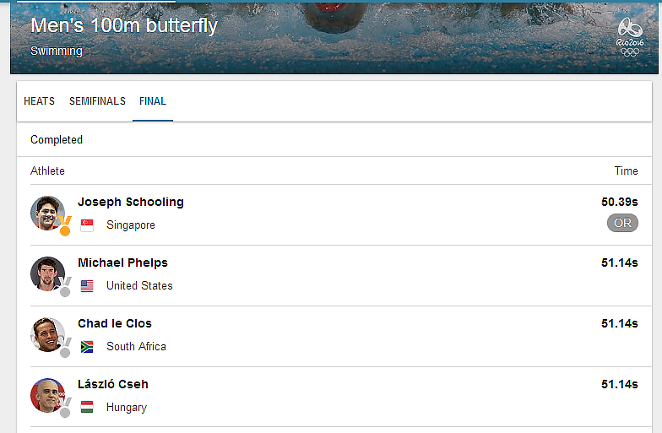Image resolution: width=662 pixels, height=433 pixels.
Task: Click the Time column header
Action: [627, 170]
